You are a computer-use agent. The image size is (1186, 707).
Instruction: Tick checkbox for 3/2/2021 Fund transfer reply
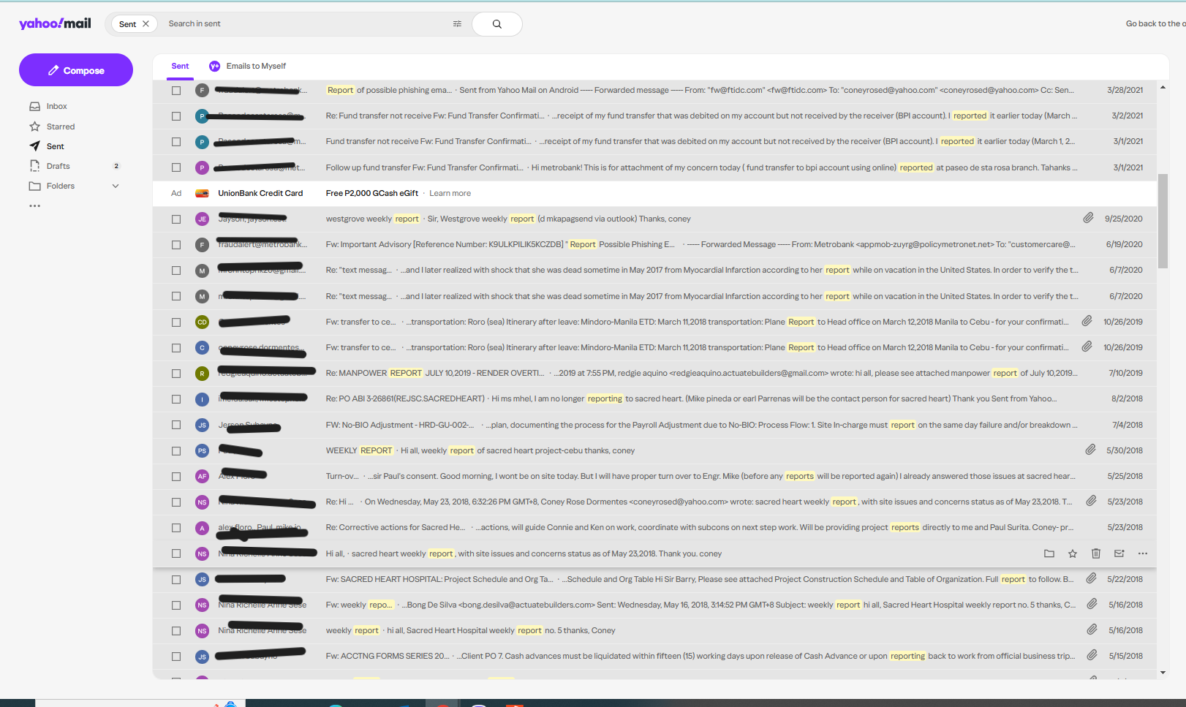pyautogui.click(x=176, y=116)
